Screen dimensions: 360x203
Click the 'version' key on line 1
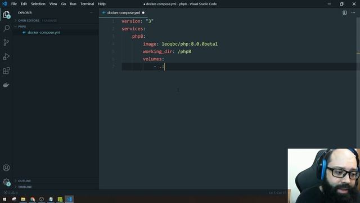click(x=131, y=21)
